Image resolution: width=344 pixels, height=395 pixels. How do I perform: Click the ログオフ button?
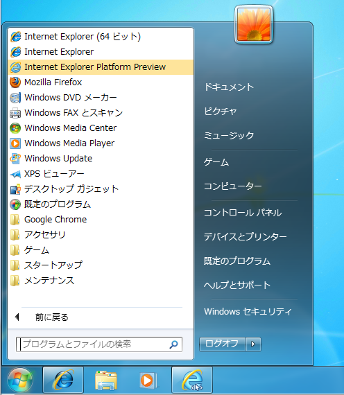click(222, 344)
